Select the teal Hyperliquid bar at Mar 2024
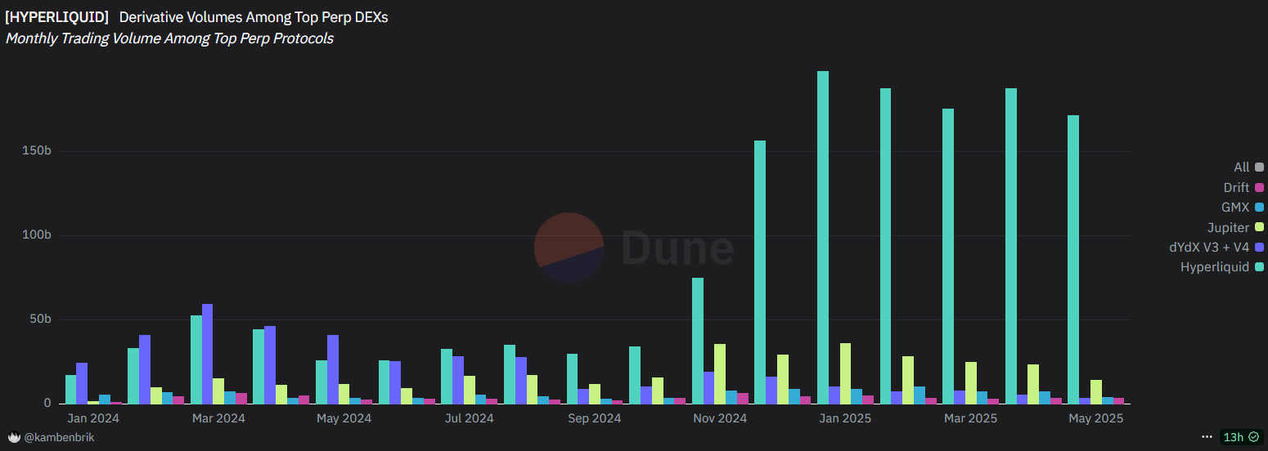The width and height of the screenshot is (1268, 451). click(196, 359)
